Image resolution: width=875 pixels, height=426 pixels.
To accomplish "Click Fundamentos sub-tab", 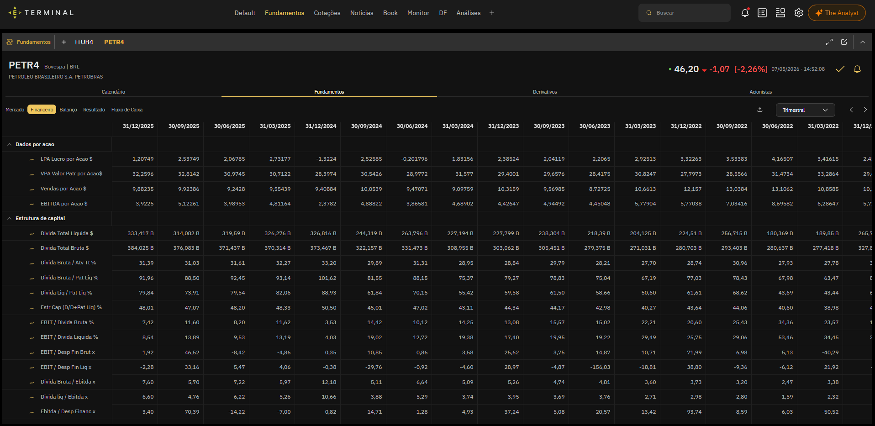I will click(329, 92).
